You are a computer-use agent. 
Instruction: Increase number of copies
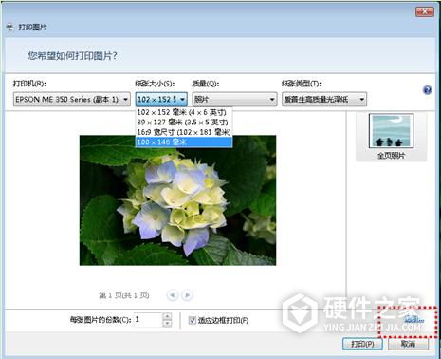167,316
